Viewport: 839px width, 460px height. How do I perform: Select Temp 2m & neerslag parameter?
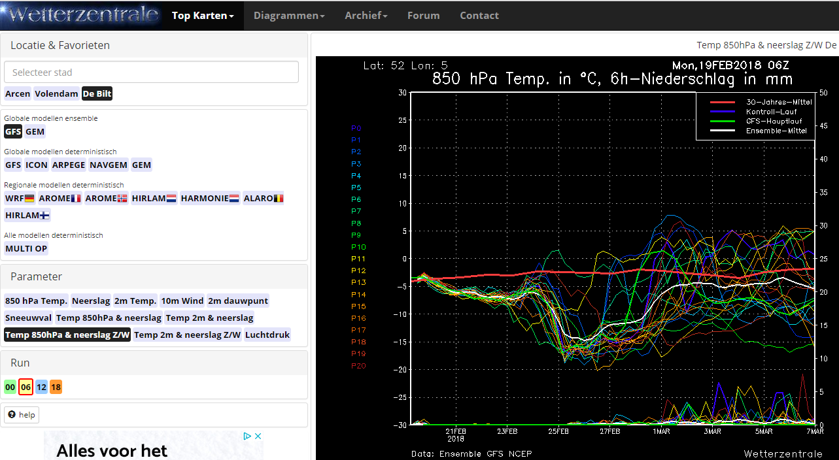click(209, 318)
